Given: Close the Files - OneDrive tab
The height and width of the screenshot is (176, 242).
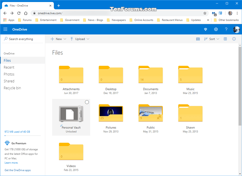Looking at the screenshot, I should tap(50, 6).
